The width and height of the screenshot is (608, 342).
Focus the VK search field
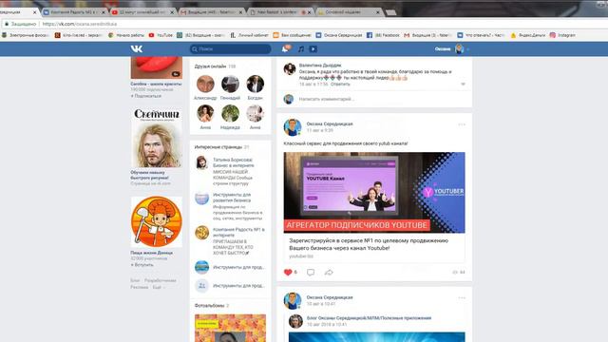pos(230,48)
